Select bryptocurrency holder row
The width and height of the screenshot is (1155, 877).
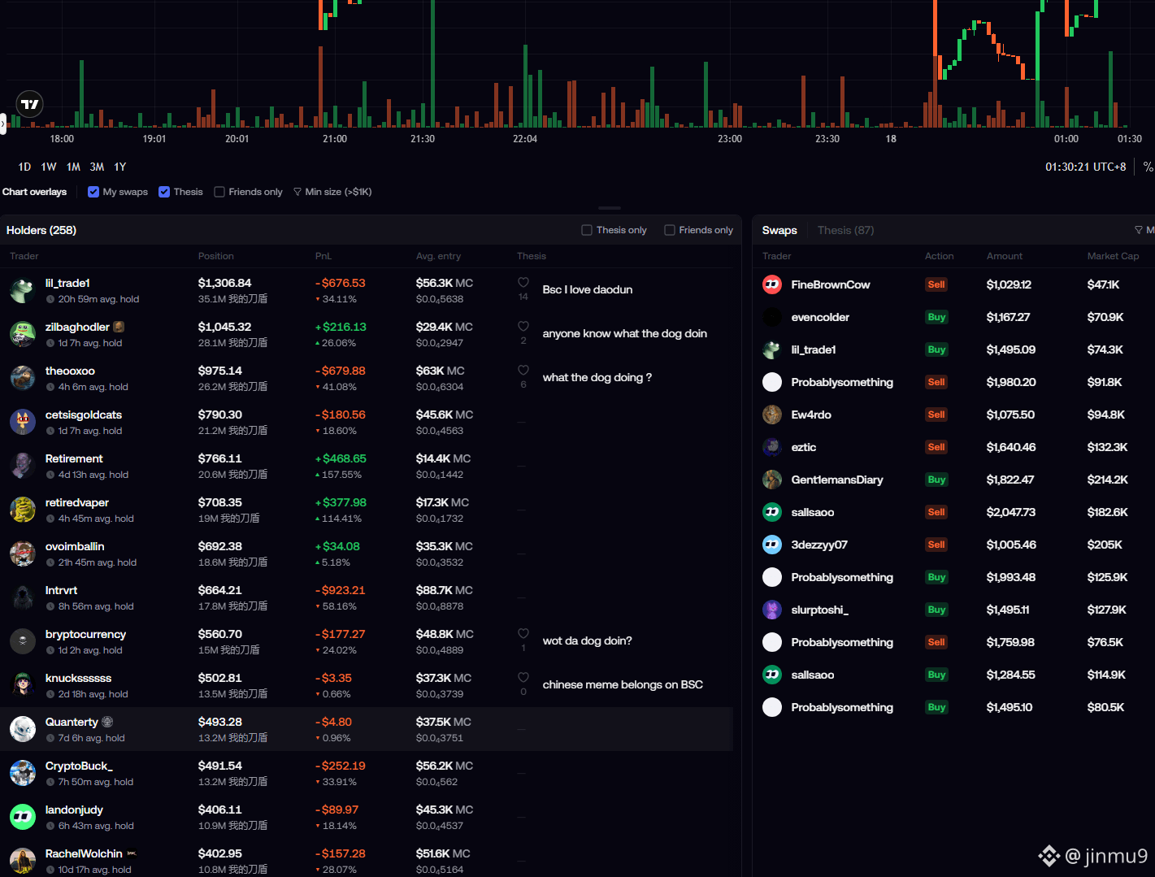click(367, 641)
